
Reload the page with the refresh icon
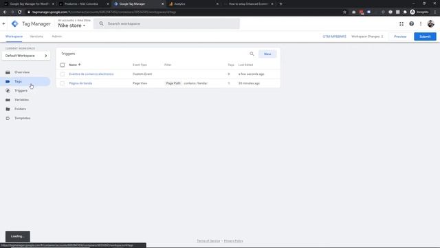(20, 12)
